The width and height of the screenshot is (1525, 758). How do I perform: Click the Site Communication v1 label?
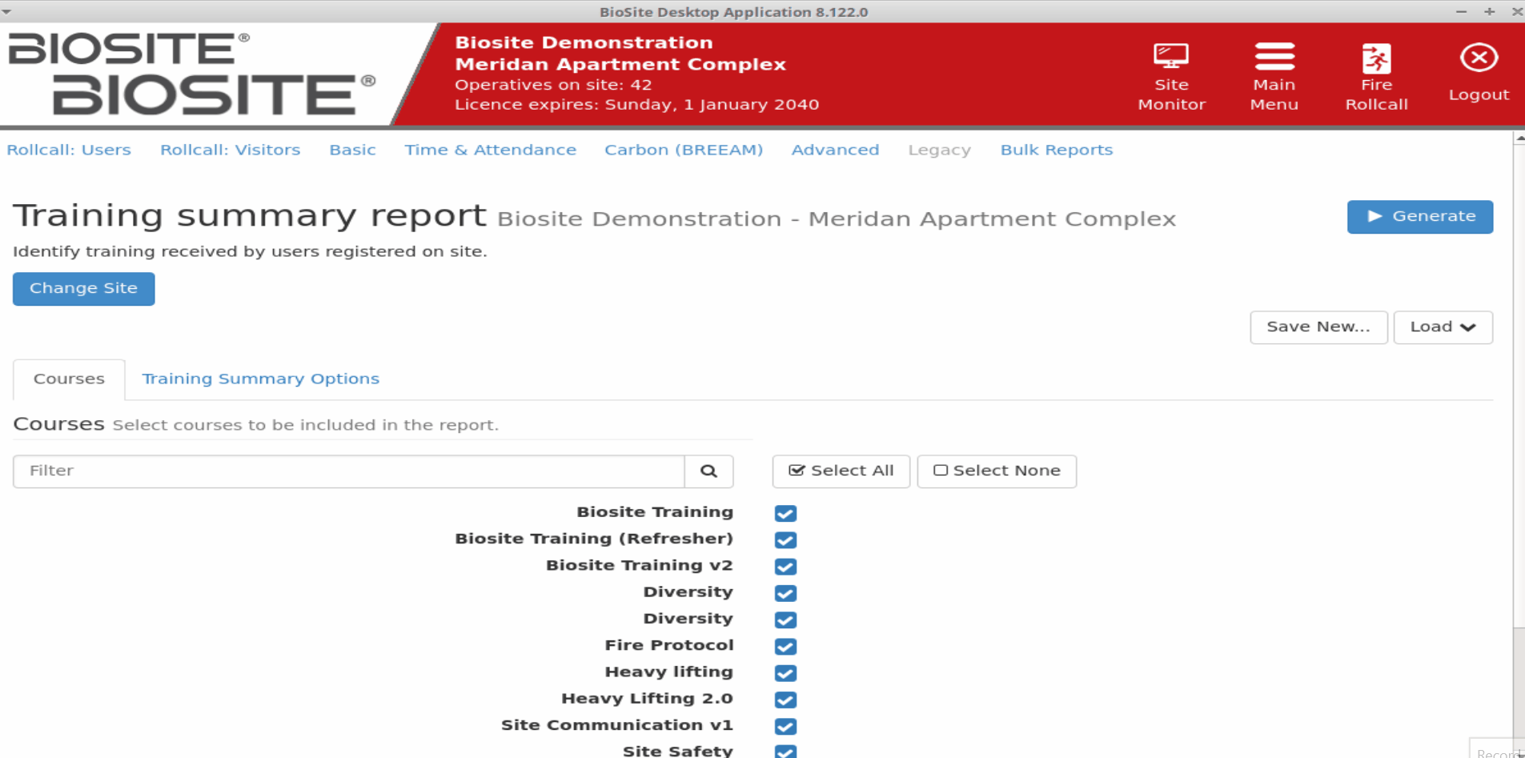(616, 725)
